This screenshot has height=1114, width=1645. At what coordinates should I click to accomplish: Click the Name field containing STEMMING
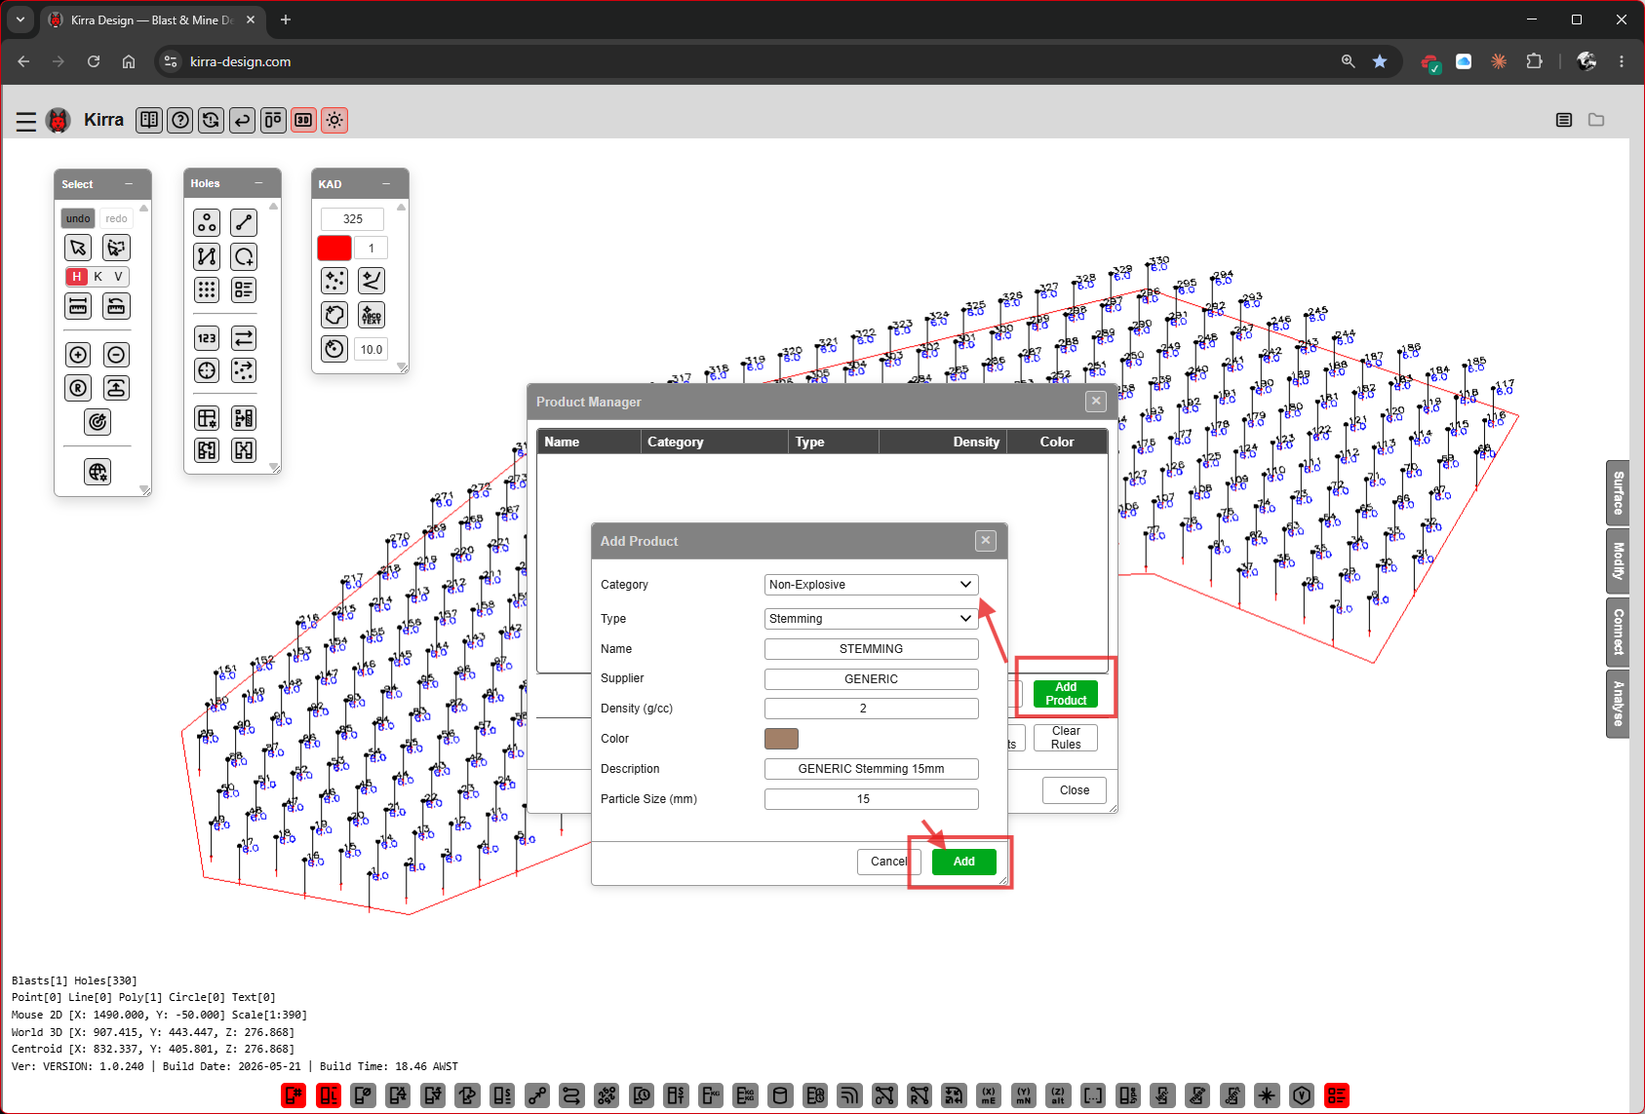pos(871,649)
